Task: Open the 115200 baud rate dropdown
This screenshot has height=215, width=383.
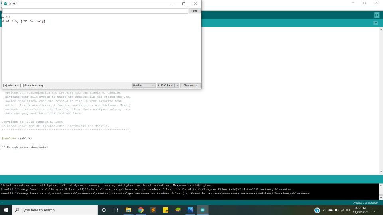Action: tap(168, 85)
